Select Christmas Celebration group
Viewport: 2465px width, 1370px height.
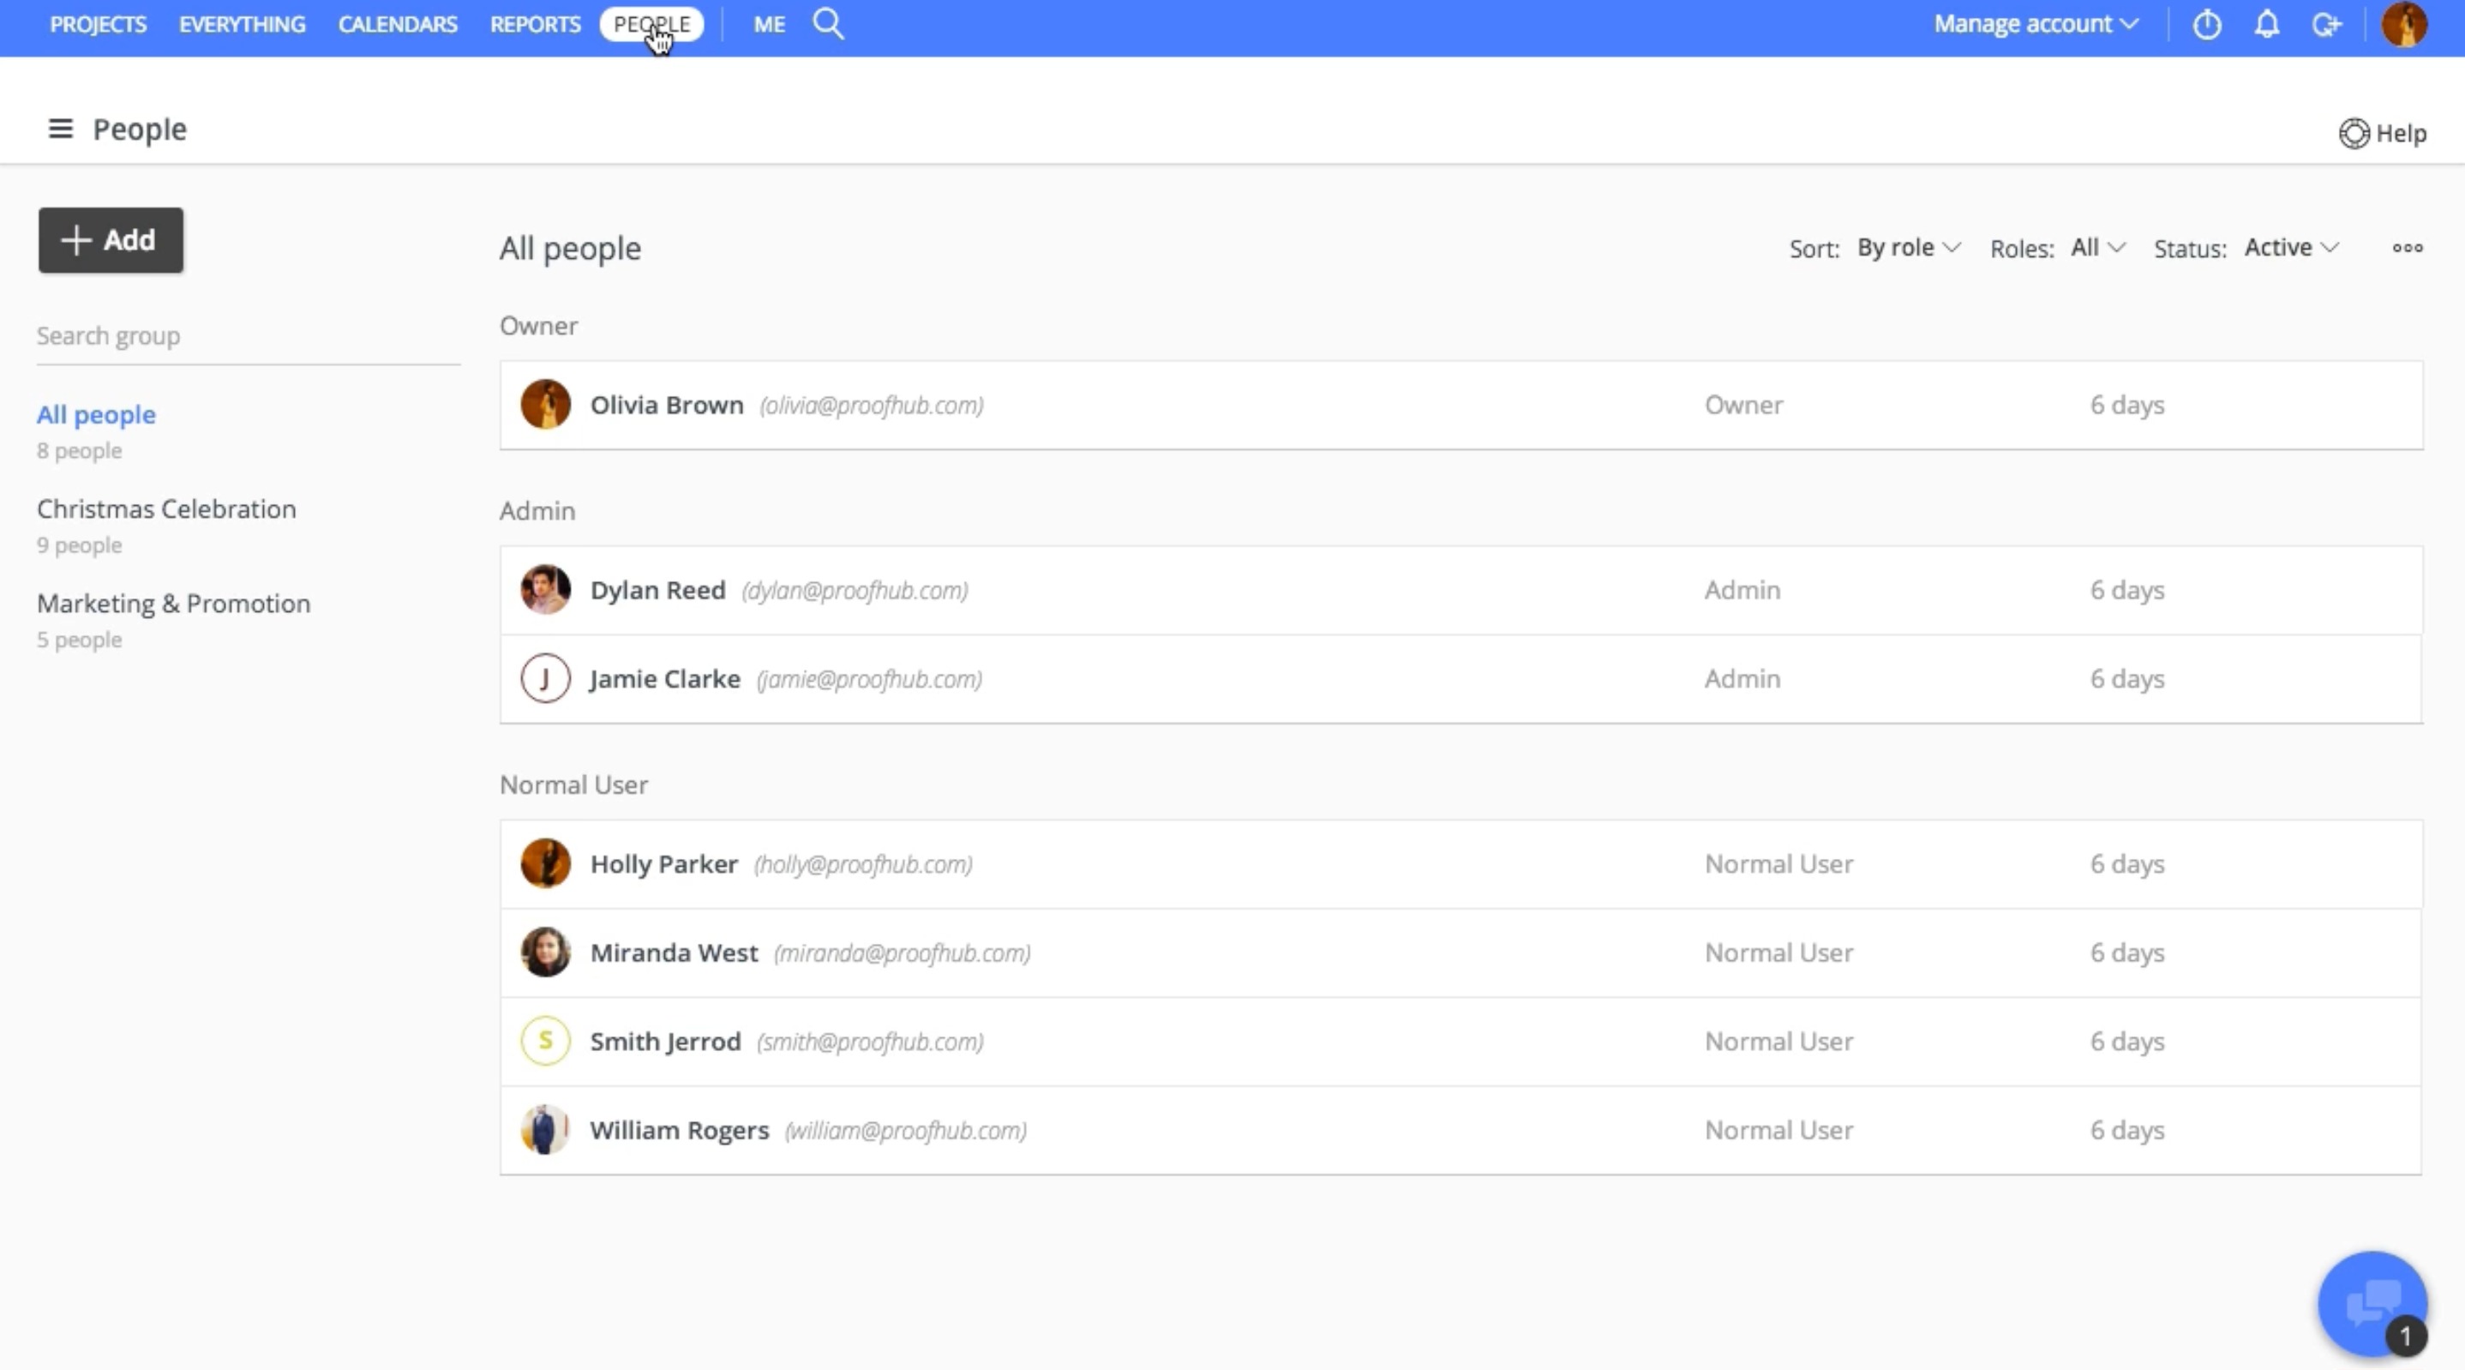[x=165, y=508]
